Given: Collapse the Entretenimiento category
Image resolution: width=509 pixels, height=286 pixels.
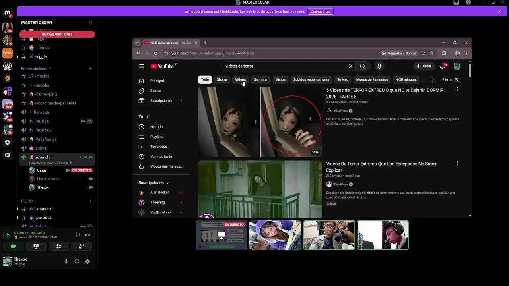Looking at the screenshot, I should coord(36,69).
